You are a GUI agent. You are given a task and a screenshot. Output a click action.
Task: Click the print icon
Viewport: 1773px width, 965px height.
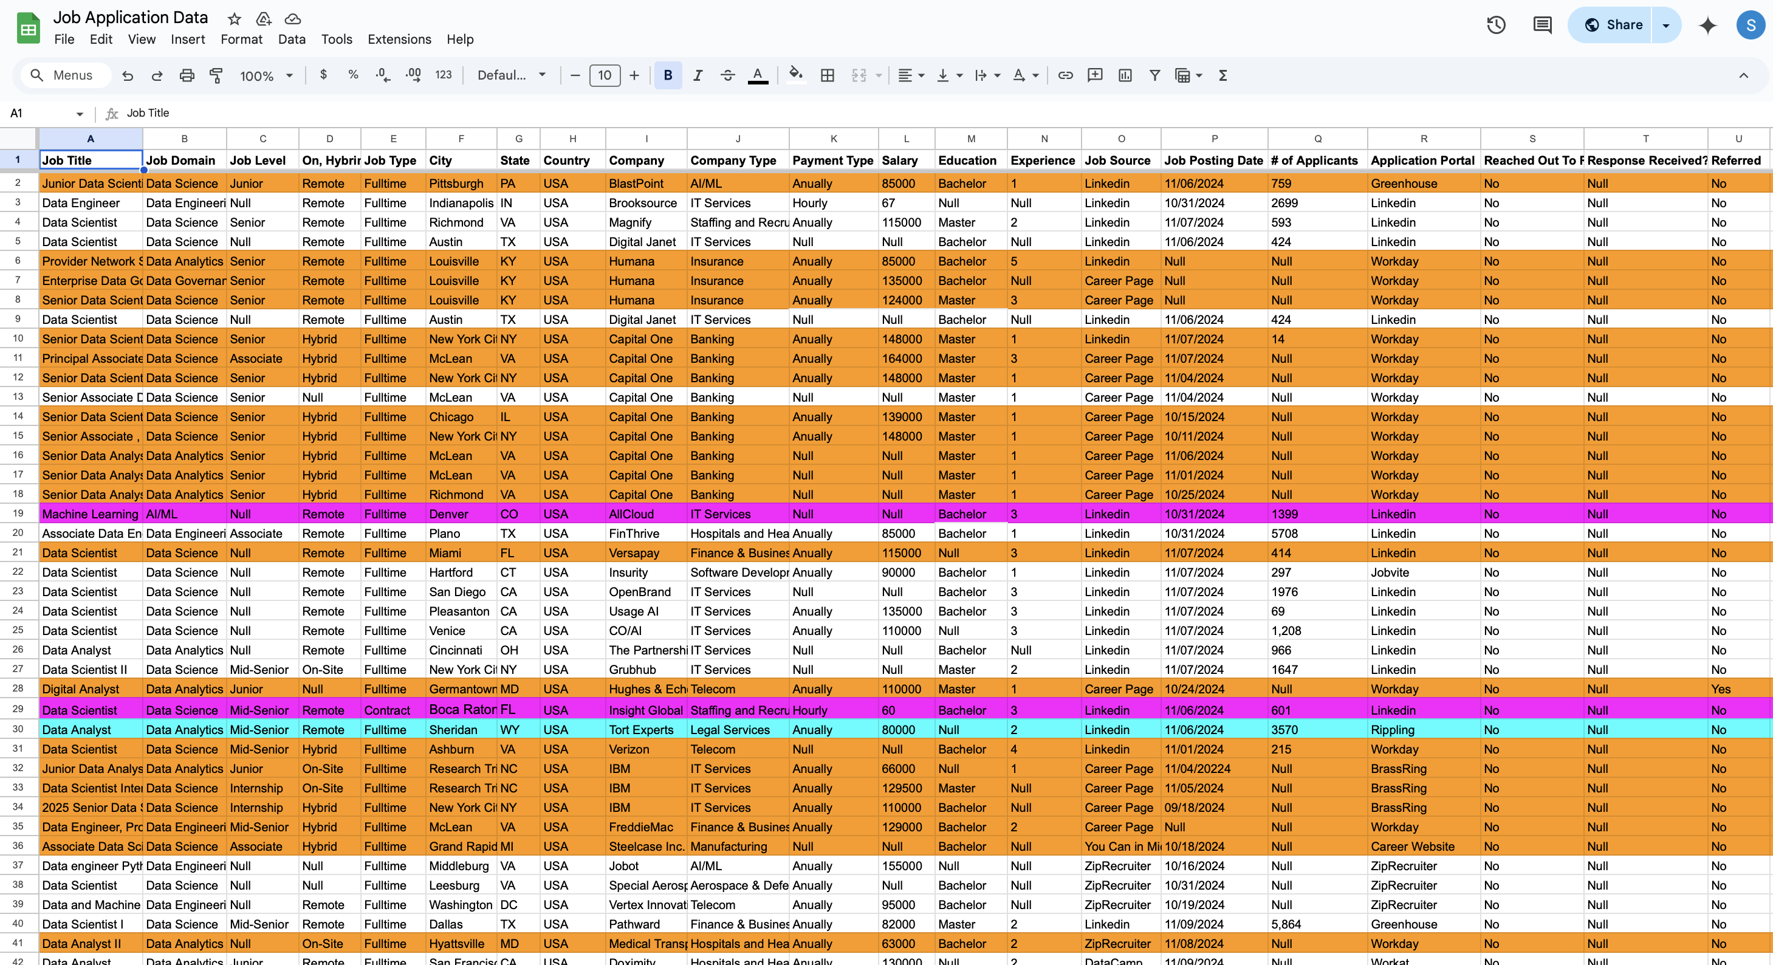[187, 76]
